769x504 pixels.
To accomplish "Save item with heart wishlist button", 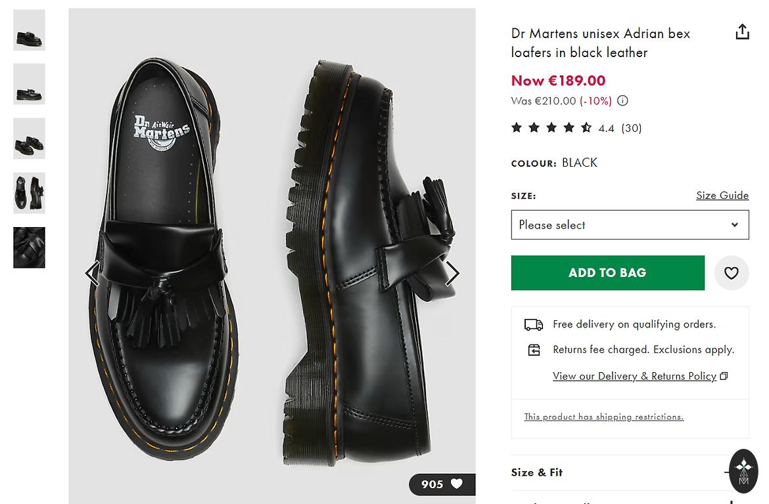I will pos(731,273).
